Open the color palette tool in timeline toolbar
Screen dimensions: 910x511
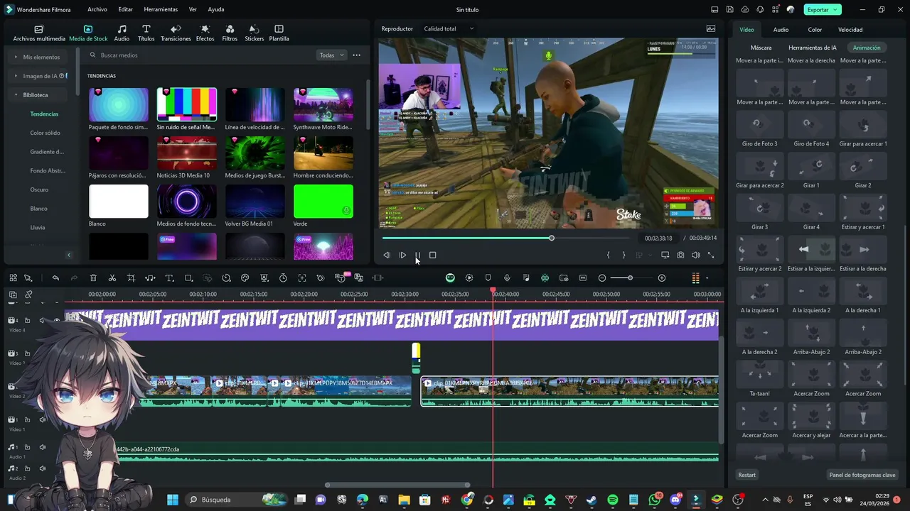point(245,278)
